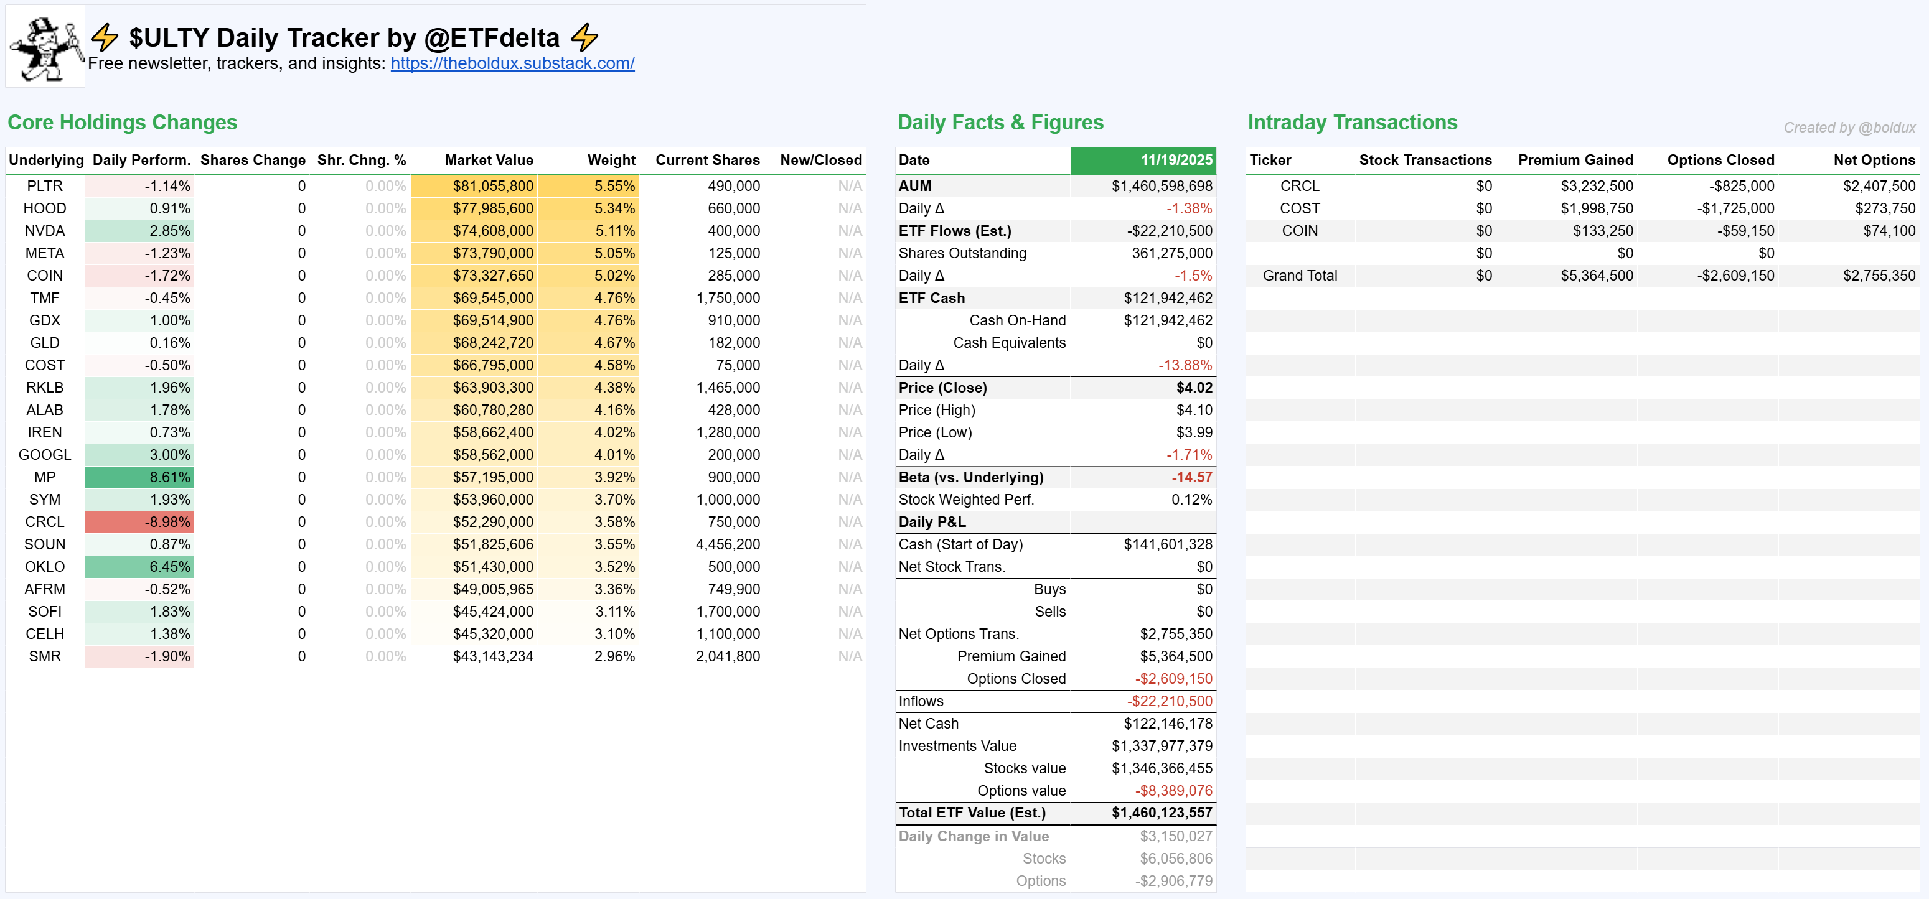Screen dimensions: 1929x899
Task: Click the Monopoly man logo image
Action: pos(45,48)
